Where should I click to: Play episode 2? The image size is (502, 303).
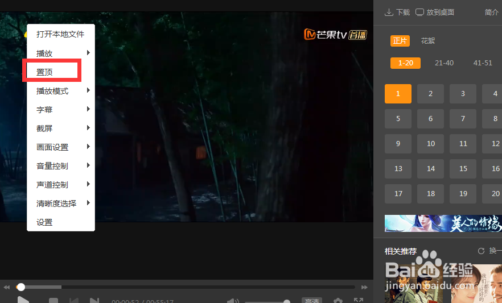tap(430, 94)
